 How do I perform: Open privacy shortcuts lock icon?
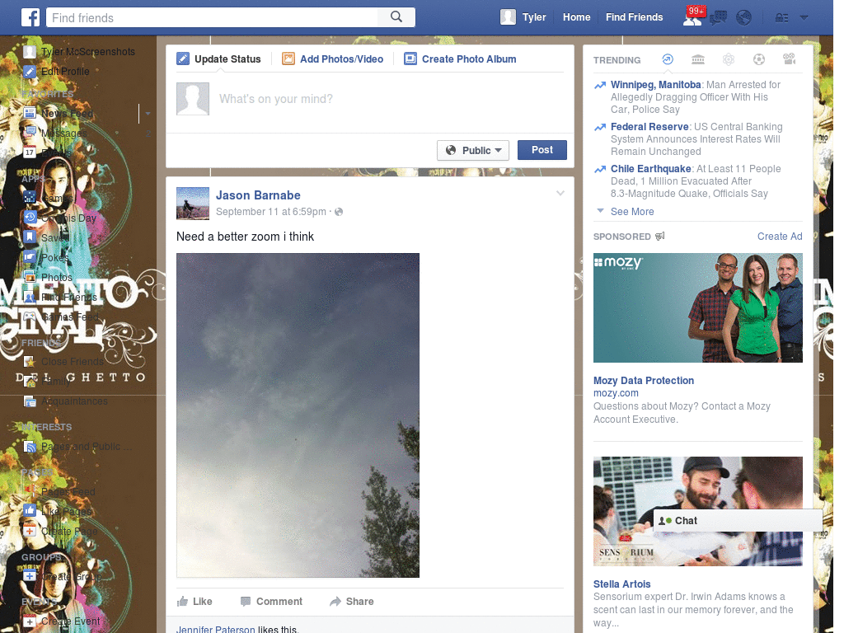pyautogui.click(x=781, y=18)
